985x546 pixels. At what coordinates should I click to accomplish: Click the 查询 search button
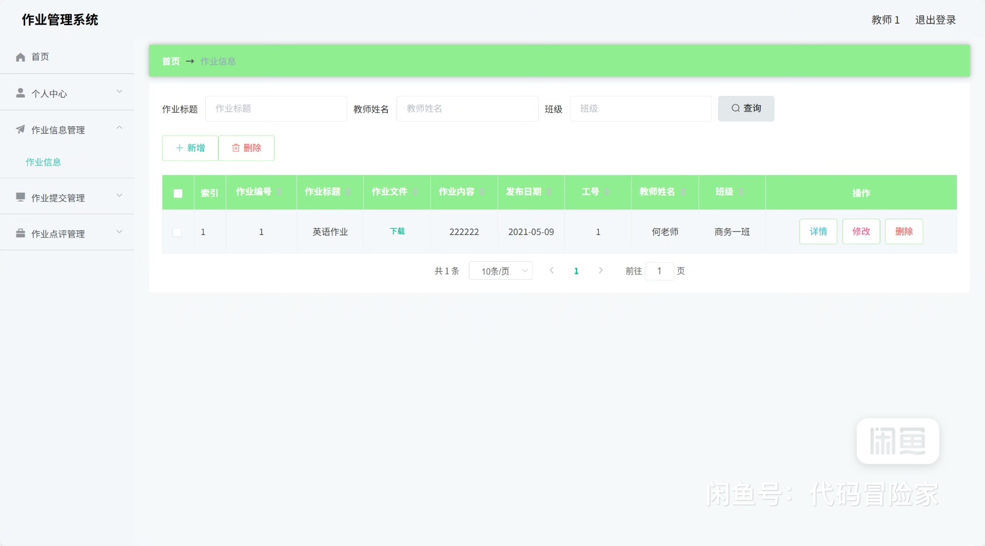pos(746,108)
